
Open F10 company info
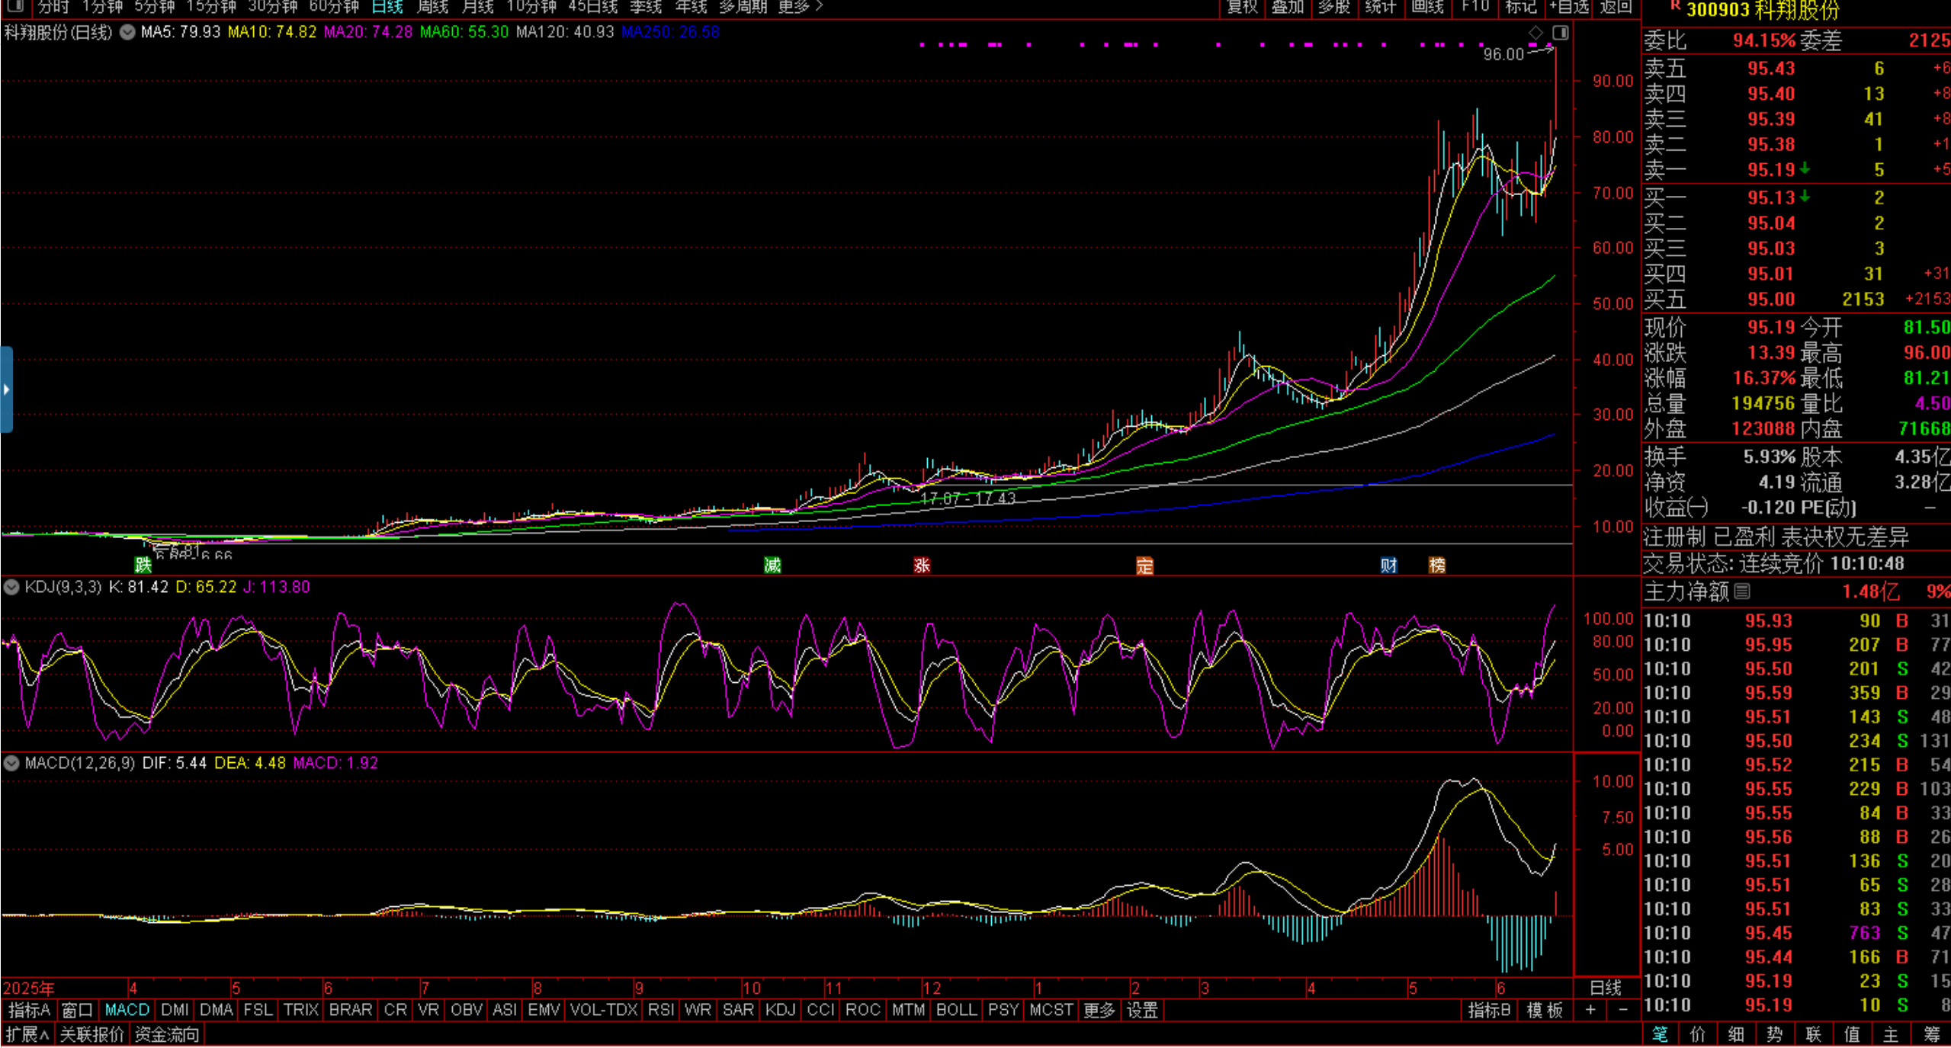(1475, 7)
